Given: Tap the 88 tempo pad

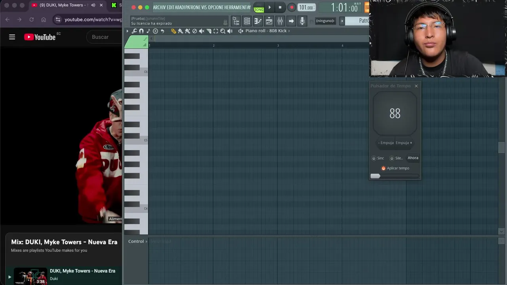Looking at the screenshot, I should 395,114.
